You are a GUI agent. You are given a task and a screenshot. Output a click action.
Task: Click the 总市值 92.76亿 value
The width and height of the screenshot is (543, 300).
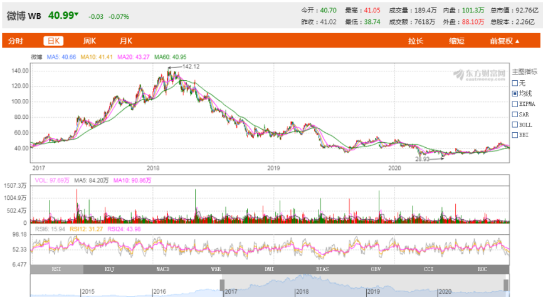pos(526,11)
